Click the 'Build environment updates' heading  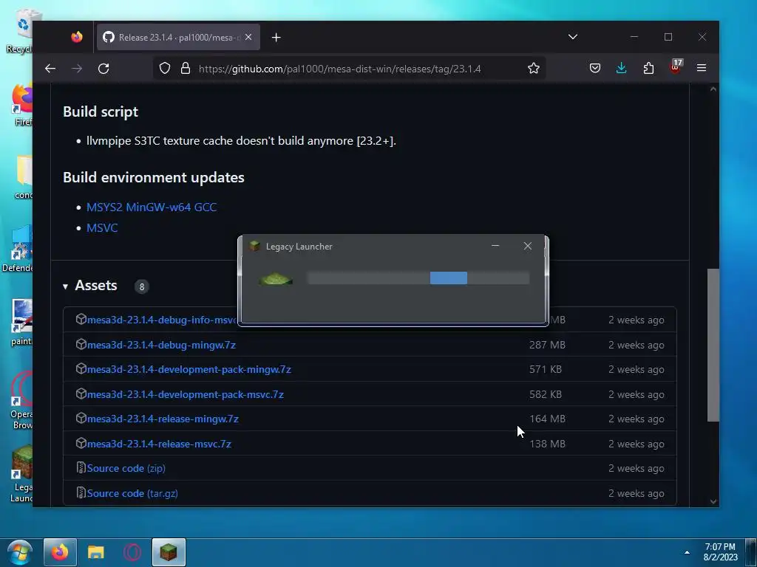(x=154, y=178)
